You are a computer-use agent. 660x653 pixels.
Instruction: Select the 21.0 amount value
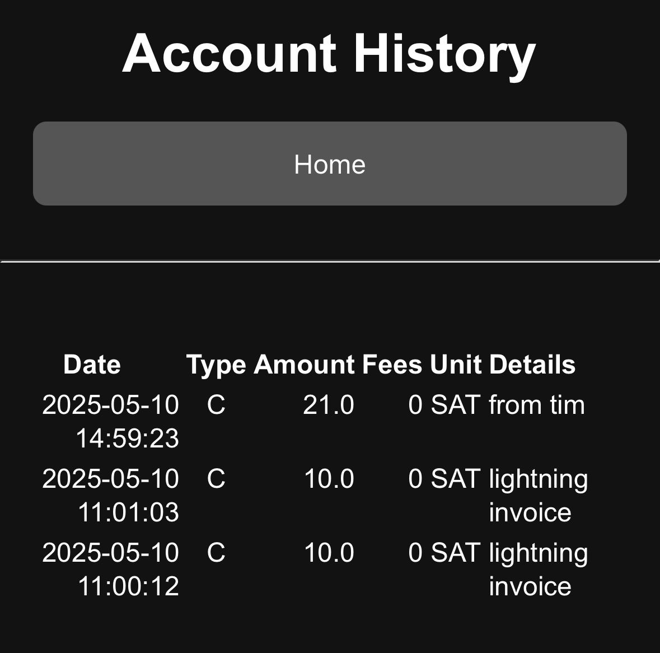[x=328, y=405]
